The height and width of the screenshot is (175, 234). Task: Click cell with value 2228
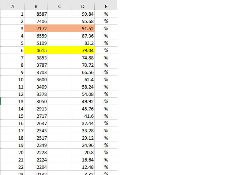[36, 152]
